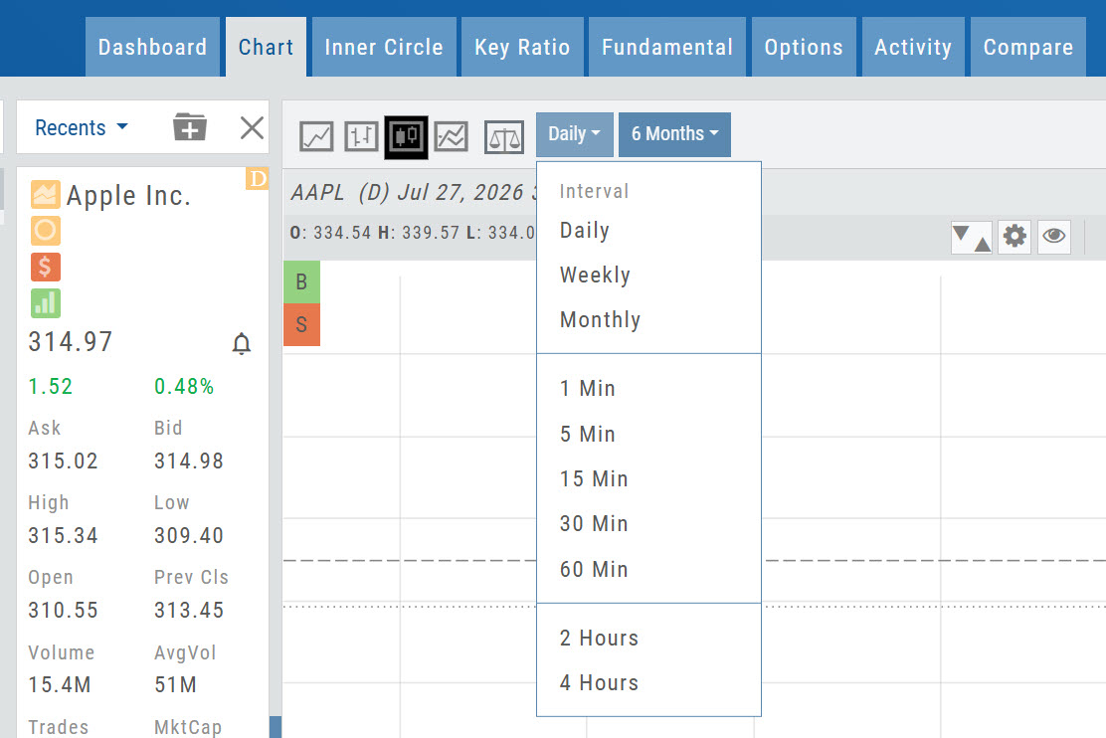Choose Daily from the Interval menu
Screen dimensions: 1106x738
pos(648,231)
